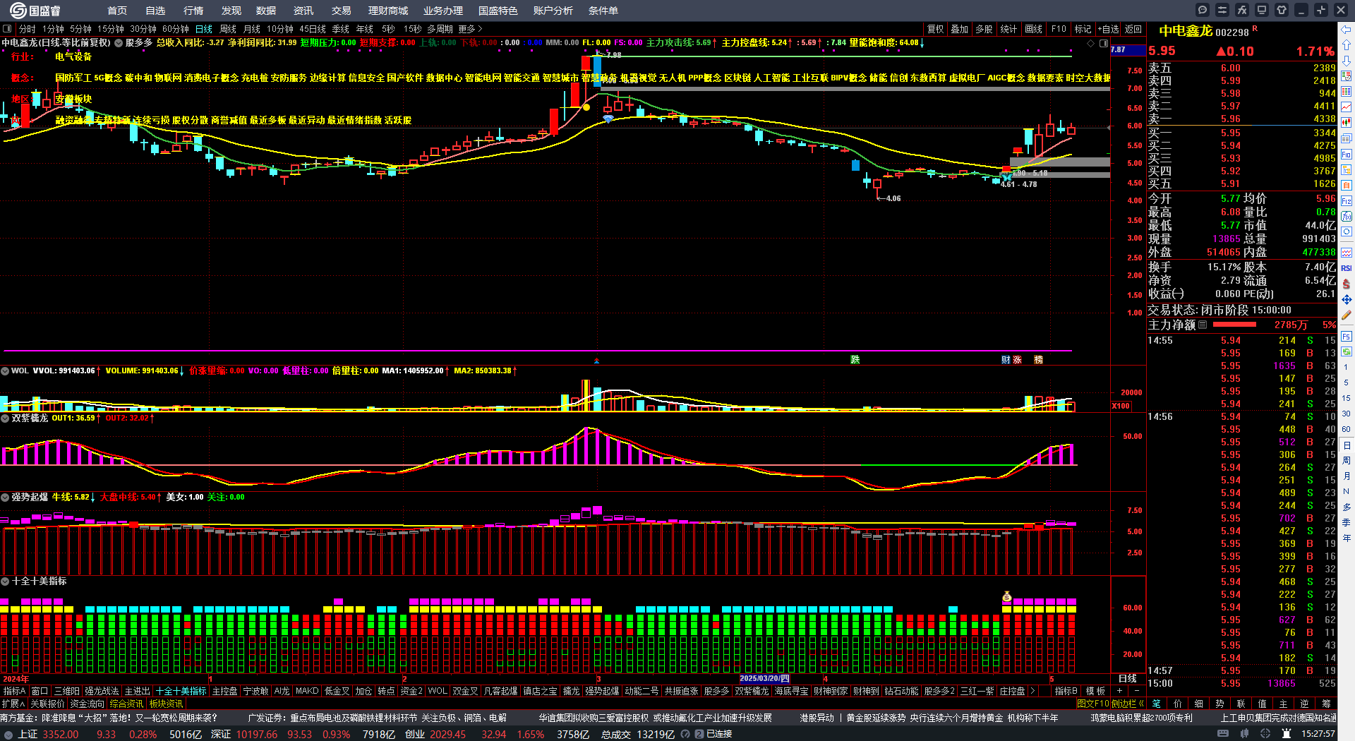Open the 综合资讯 news link
The image size is (1355, 741).
(x=126, y=704)
